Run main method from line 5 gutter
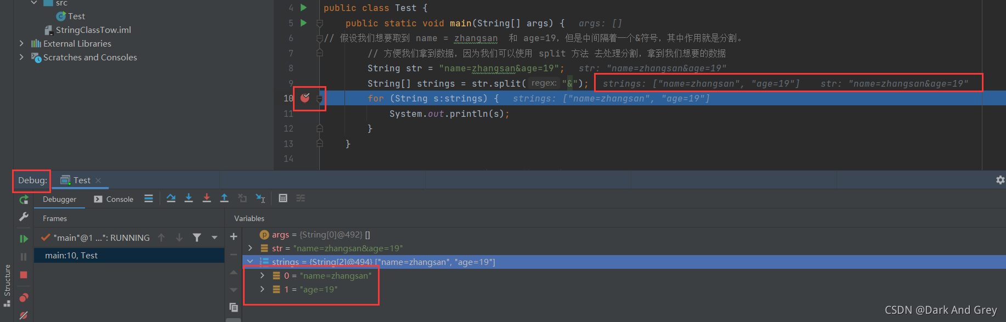Viewport: 1006px width, 322px height. 303,23
